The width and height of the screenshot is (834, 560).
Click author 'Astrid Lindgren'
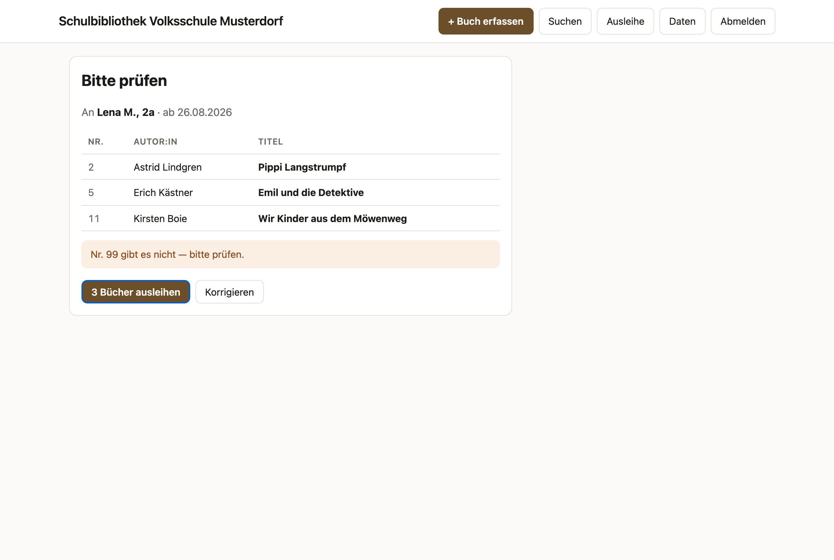(x=167, y=167)
